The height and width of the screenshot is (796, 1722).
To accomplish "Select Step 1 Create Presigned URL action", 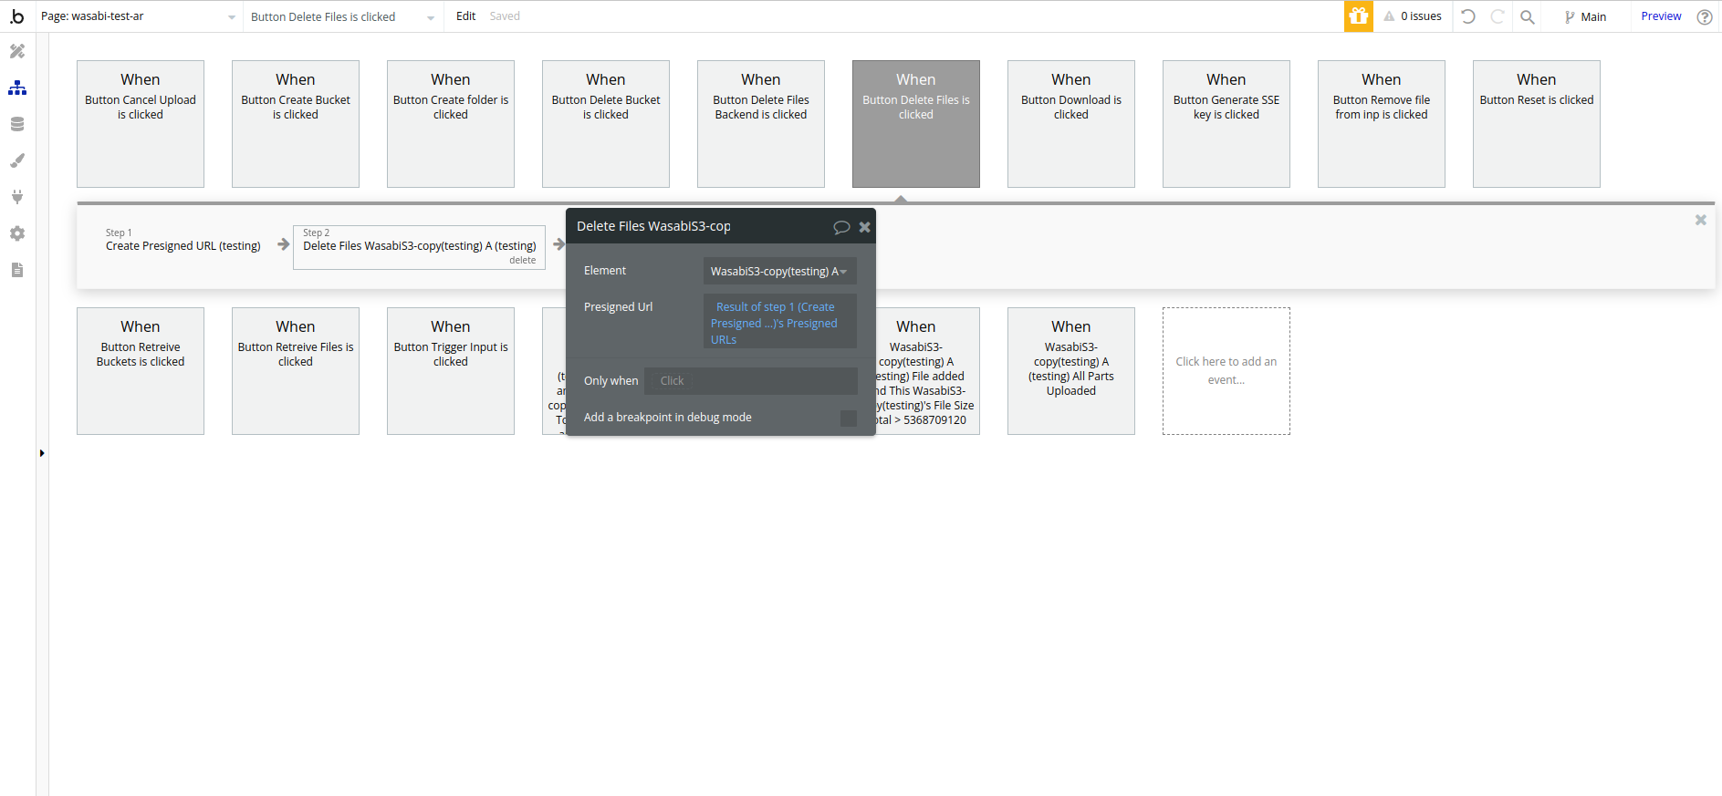I will [183, 240].
